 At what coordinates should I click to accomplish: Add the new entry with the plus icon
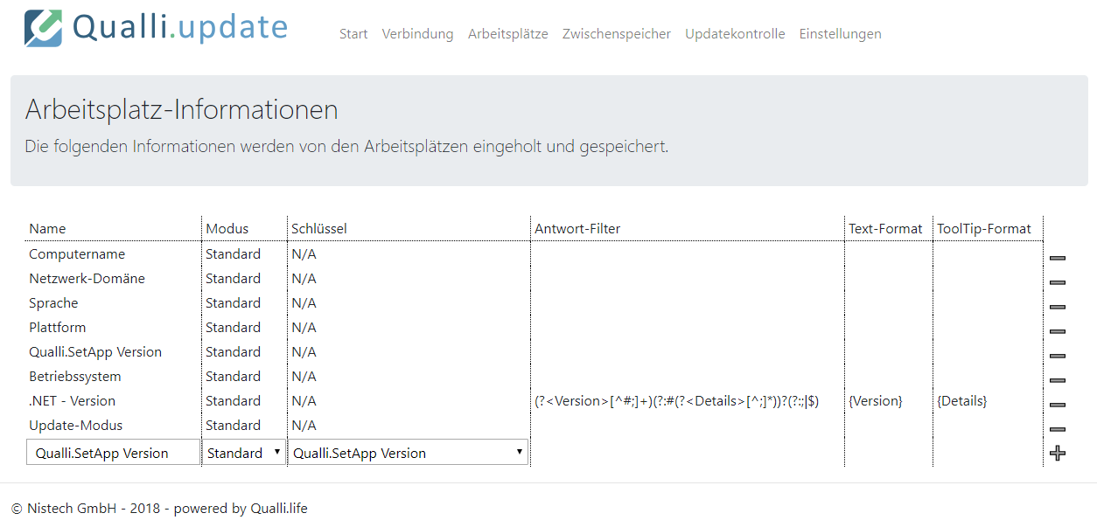[1058, 453]
